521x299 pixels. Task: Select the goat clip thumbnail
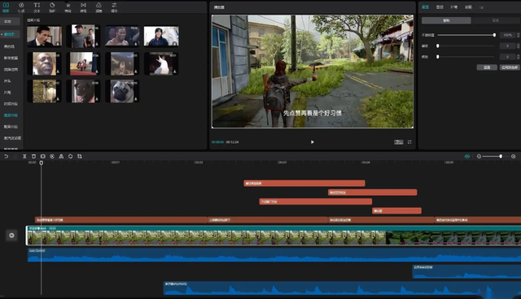coord(44,91)
